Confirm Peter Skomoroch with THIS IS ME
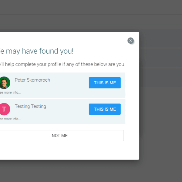 coord(105,83)
